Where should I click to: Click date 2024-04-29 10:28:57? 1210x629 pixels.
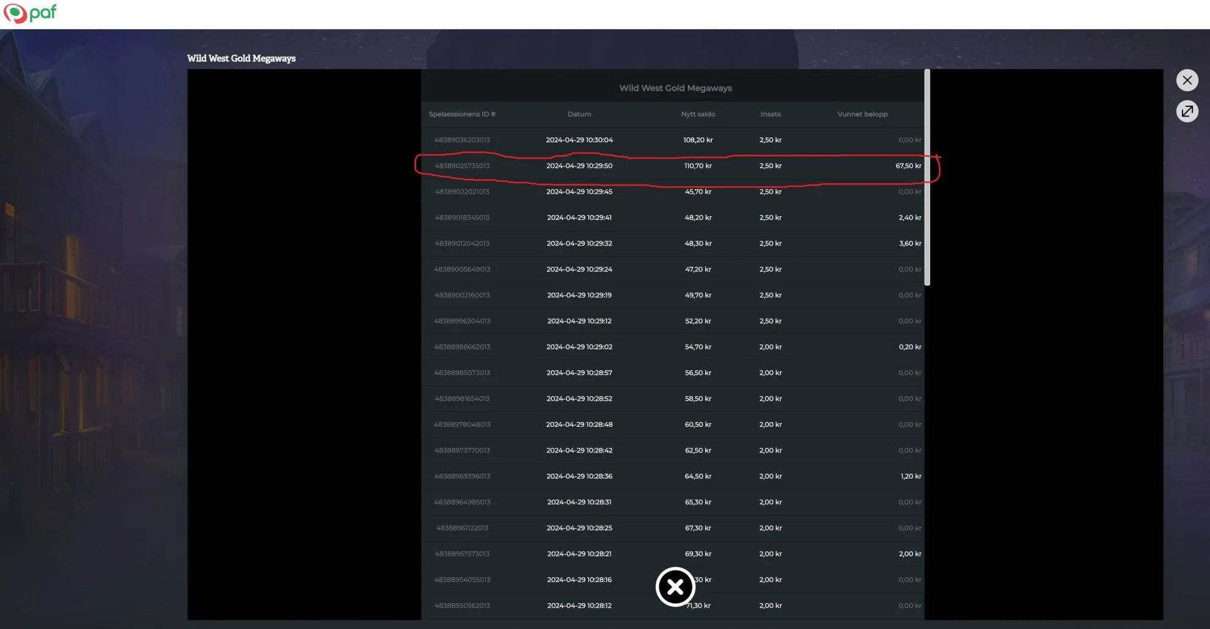[x=579, y=373]
